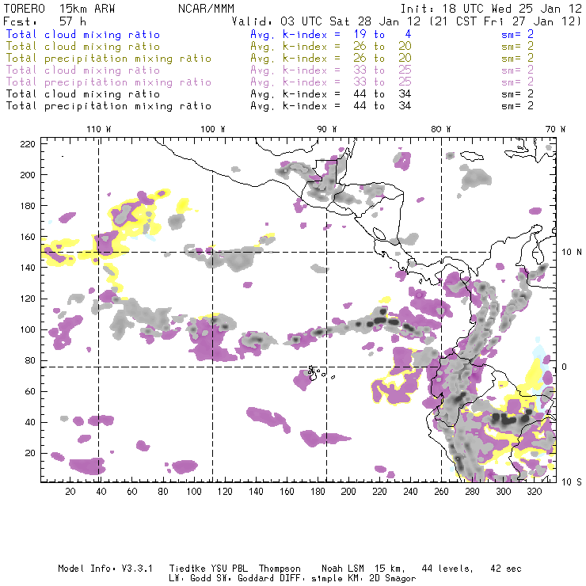586x586 pixels.
Task: Click the 'YSU PBL' scheme label
Action: pyautogui.click(x=229, y=569)
